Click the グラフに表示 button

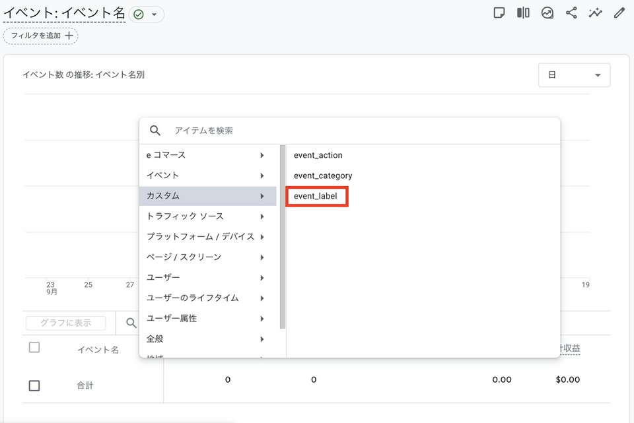point(65,323)
